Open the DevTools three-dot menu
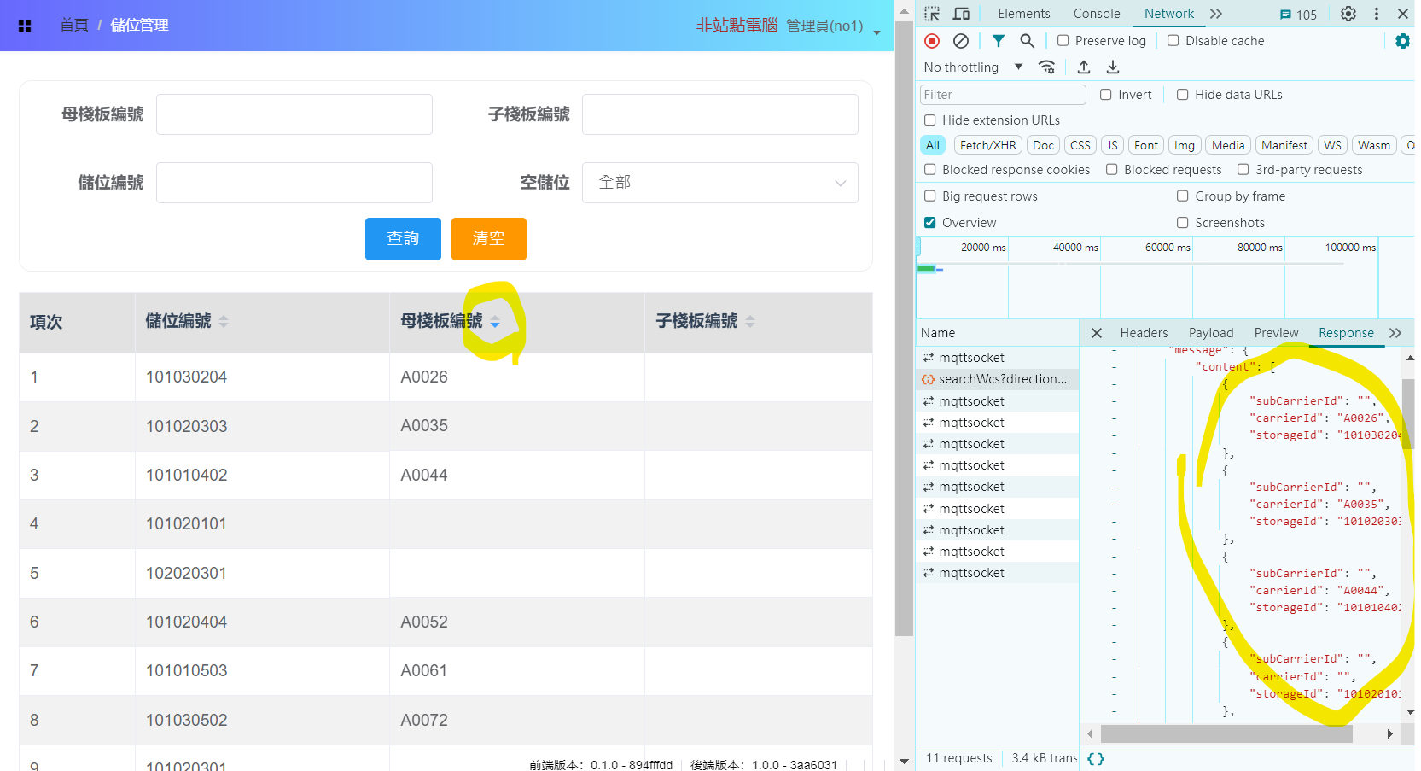The image size is (1421, 771). coord(1377,14)
